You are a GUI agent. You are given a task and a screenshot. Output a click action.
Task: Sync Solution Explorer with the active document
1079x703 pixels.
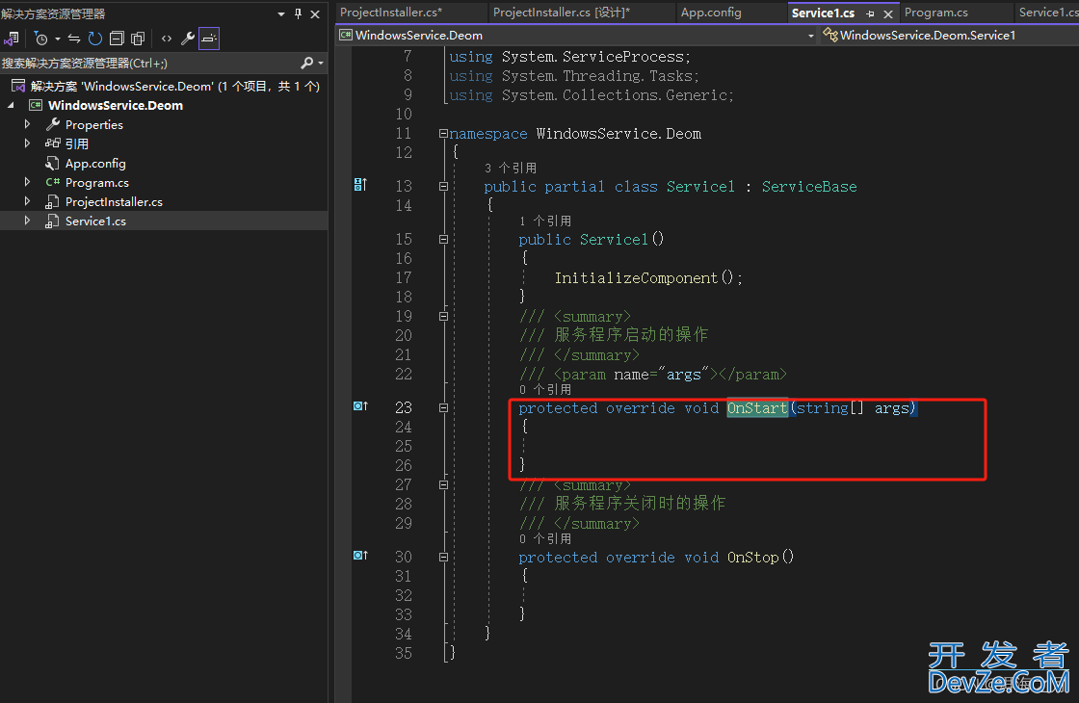74,39
